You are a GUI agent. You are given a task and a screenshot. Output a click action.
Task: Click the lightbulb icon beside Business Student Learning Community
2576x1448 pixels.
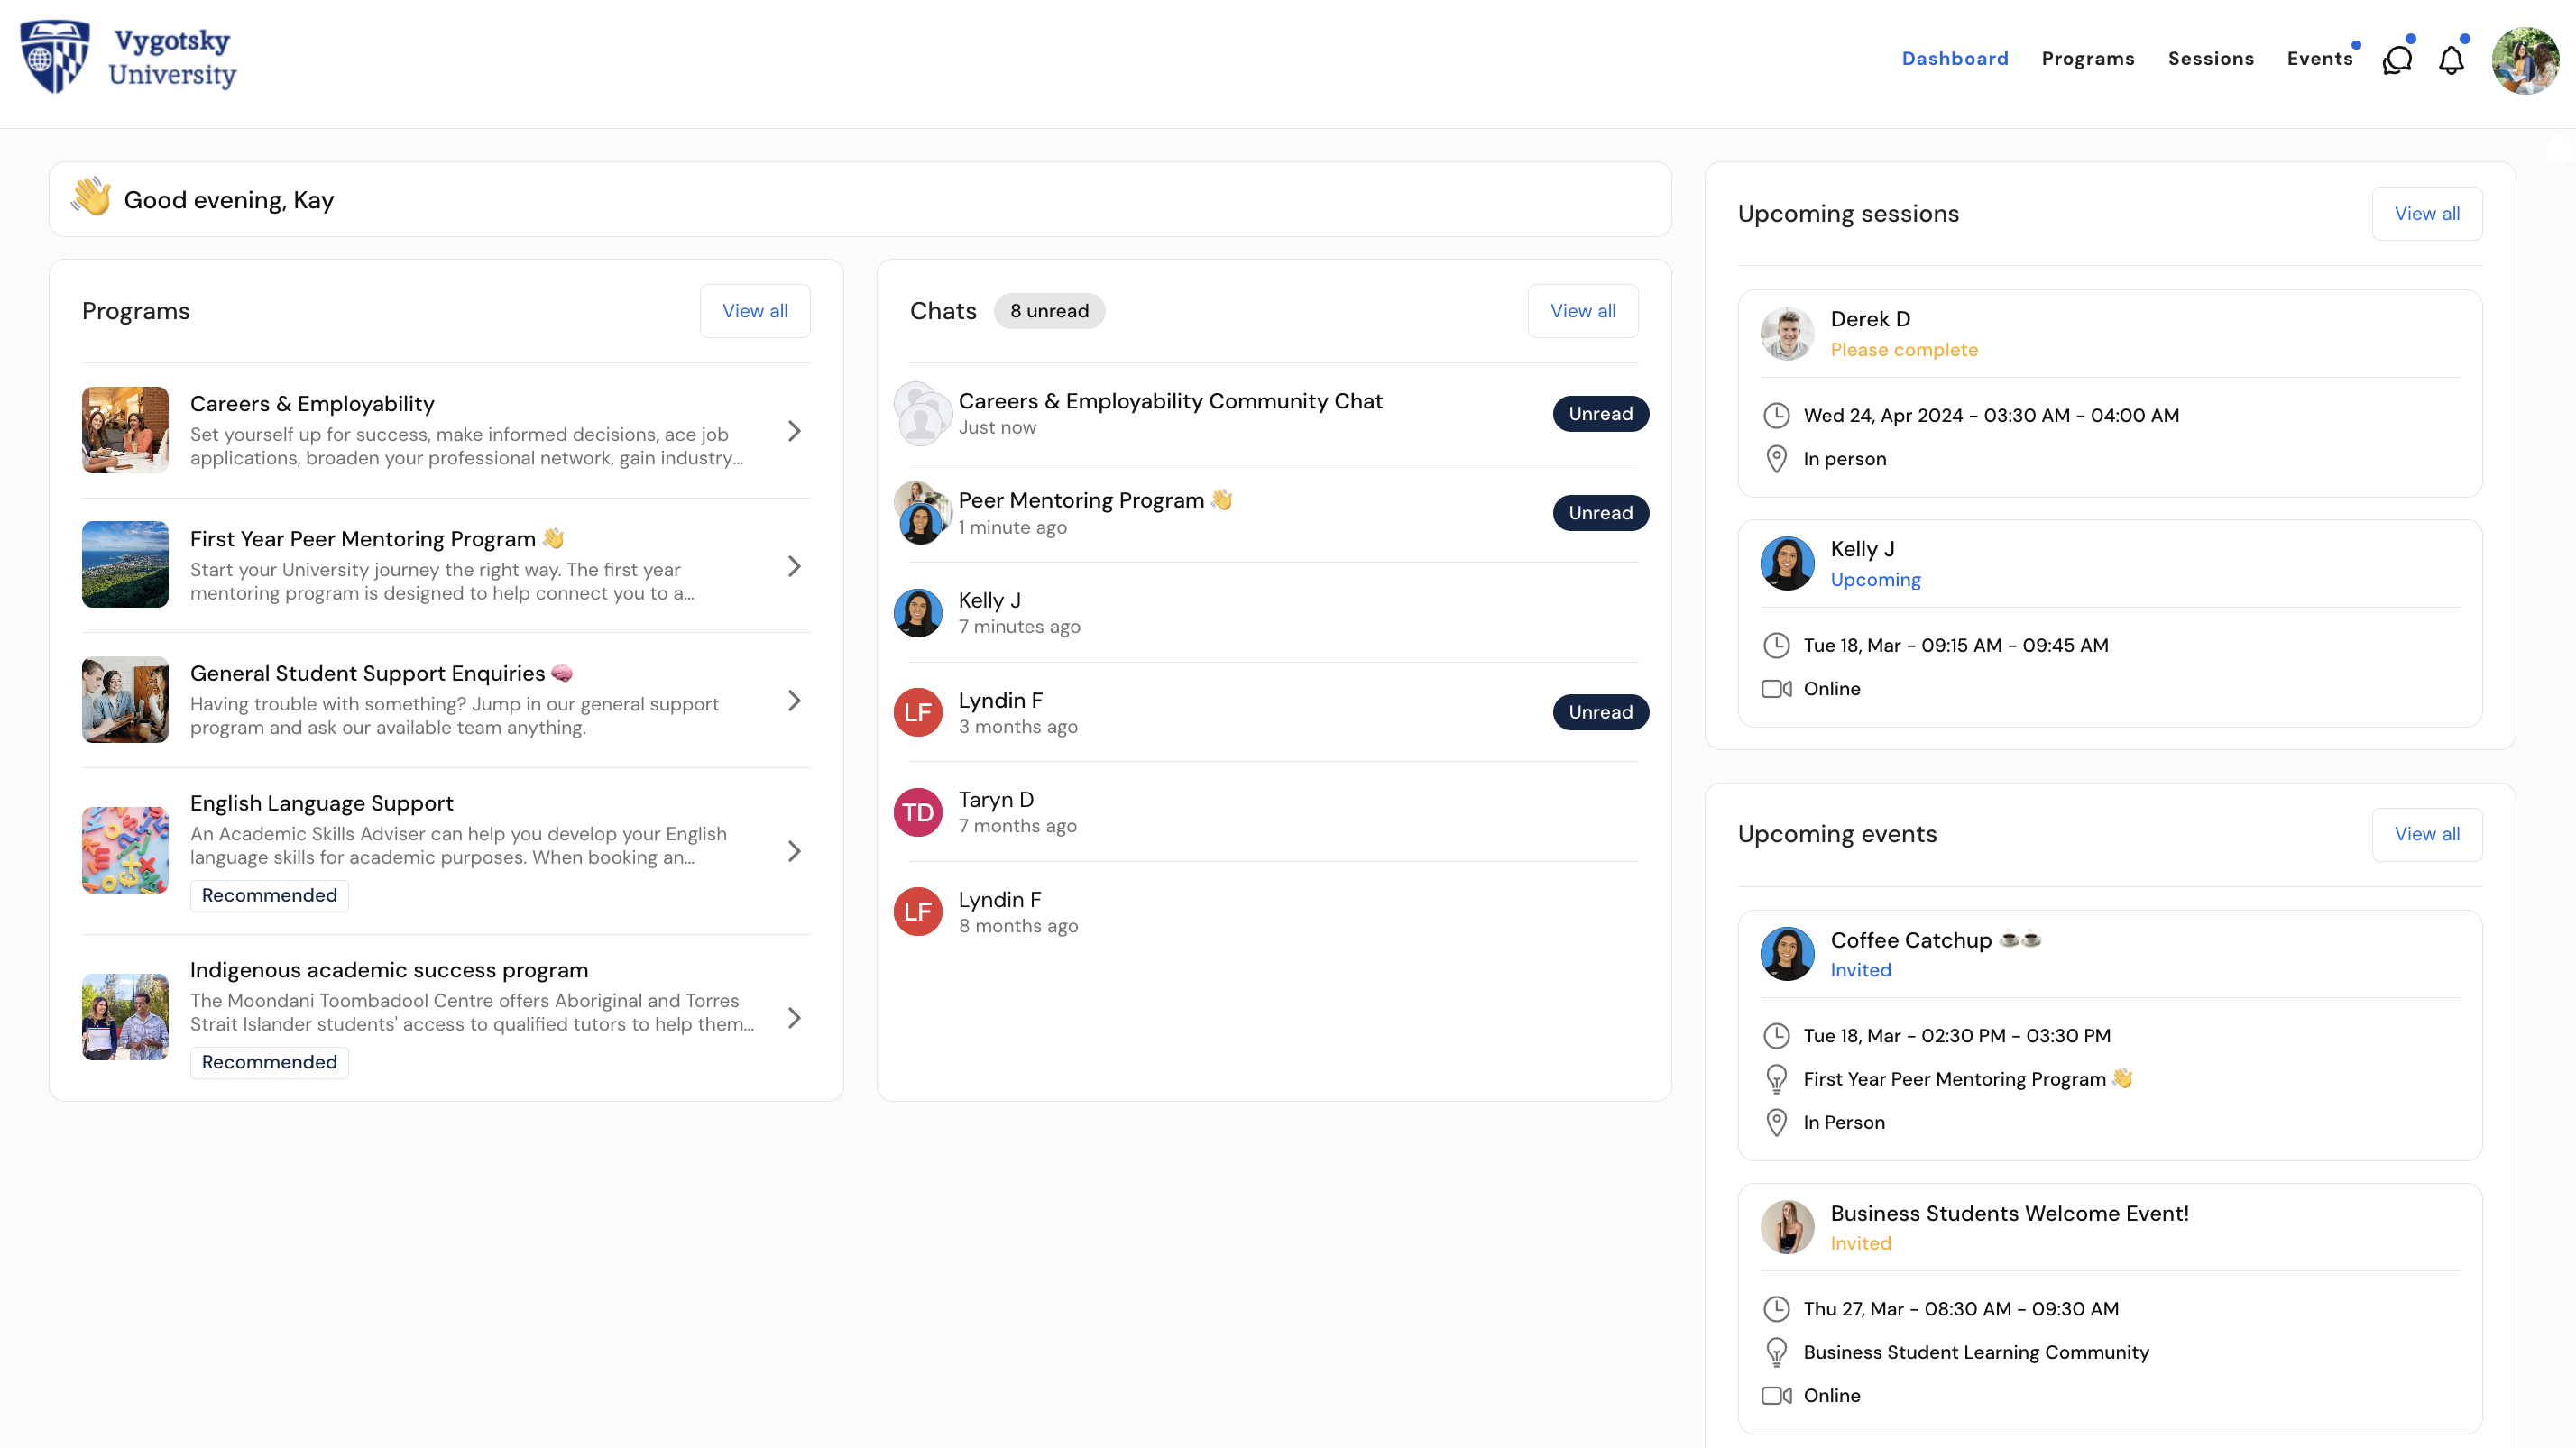click(1776, 1352)
